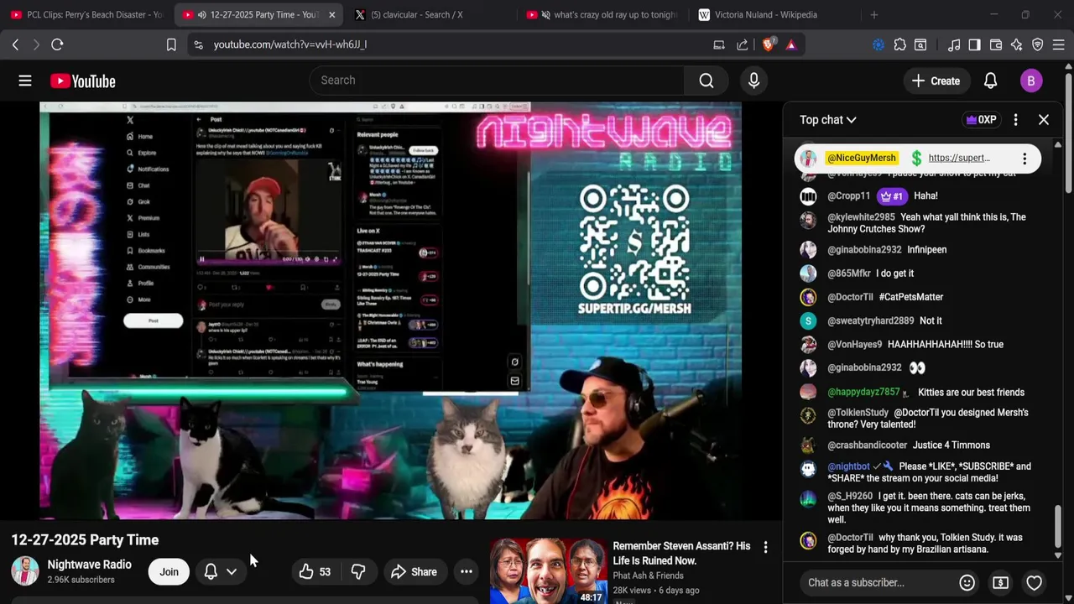Close the live chat panel
1074x604 pixels.
click(x=1044, y=120)
